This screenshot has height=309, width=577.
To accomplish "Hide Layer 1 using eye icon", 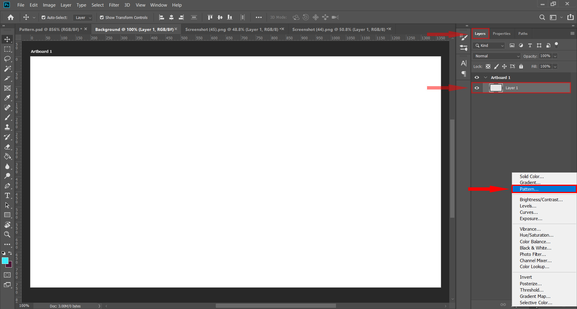I will point(477,88).
